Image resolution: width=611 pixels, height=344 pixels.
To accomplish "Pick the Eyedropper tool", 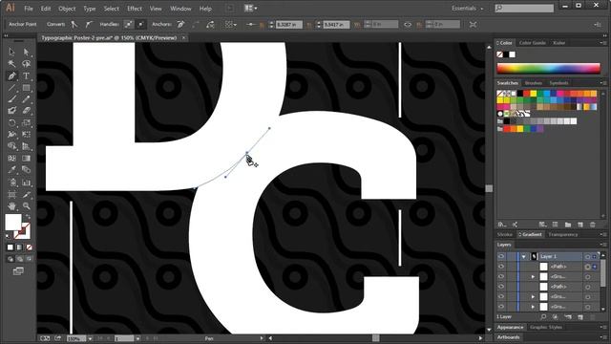I will pos(11,170).
